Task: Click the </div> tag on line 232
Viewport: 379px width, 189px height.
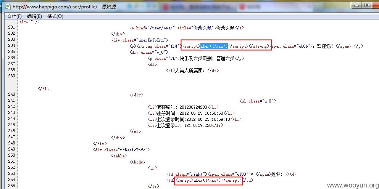Action: (118, 34)
